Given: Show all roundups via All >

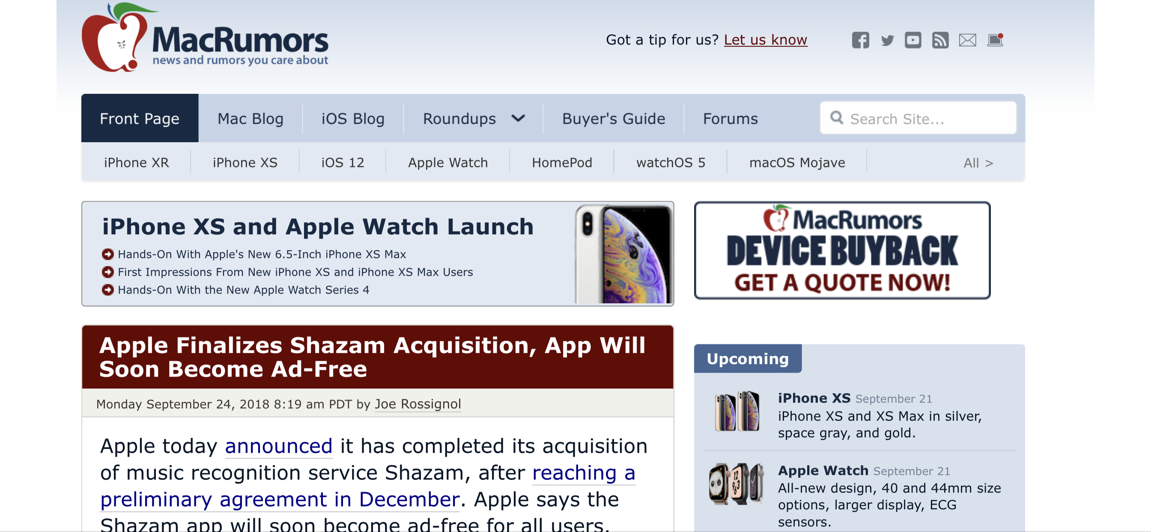Looking at the screenshot, I should point(978,163).
